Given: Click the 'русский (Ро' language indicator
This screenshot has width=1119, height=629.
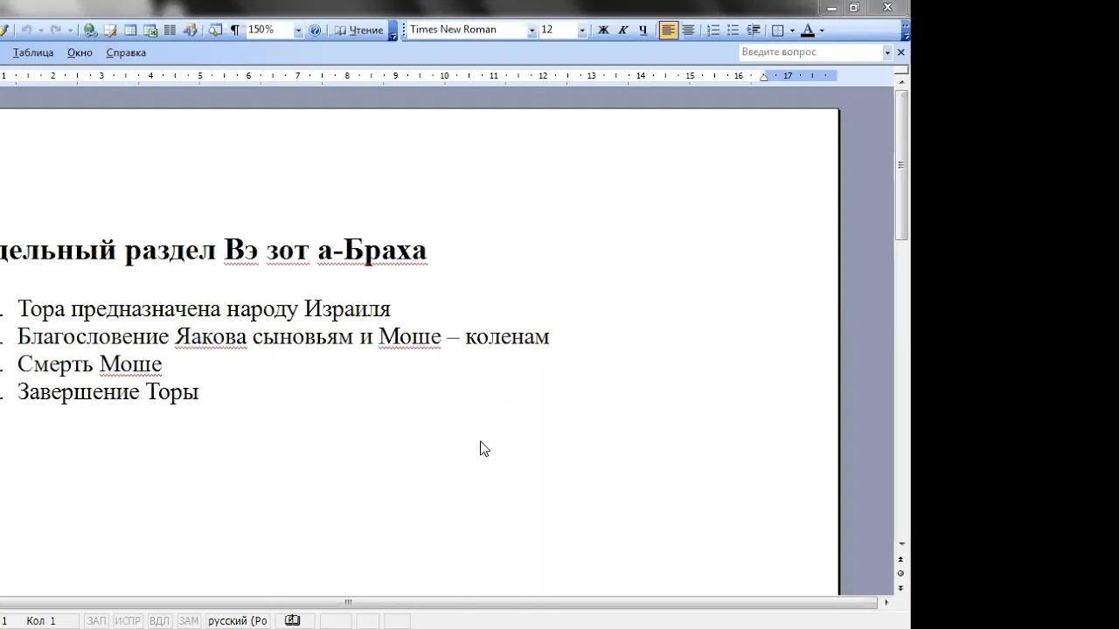Looking at the screenshot, I should [238, 621].
